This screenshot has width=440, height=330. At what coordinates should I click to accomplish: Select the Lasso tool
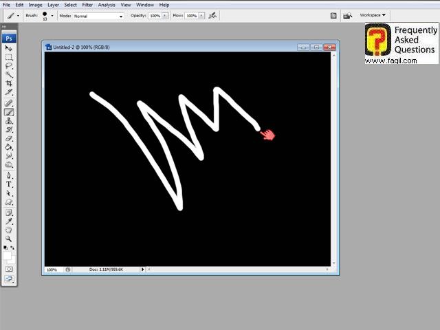(10, 66)
